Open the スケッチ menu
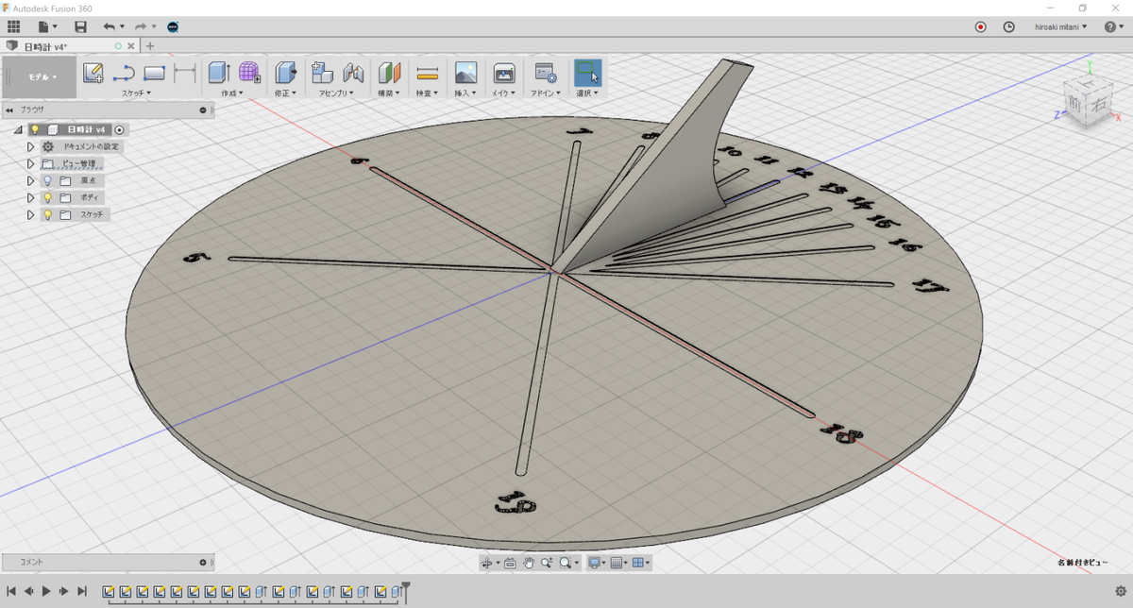The width and height of the screenshot is (1133, 608). coord(136,93)
